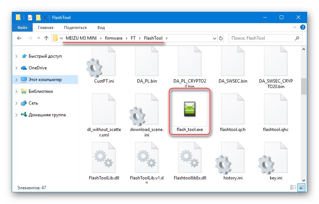
Task: Select the FlashToolLib.v1.dll file icon
Action: [x=147, y=157]
